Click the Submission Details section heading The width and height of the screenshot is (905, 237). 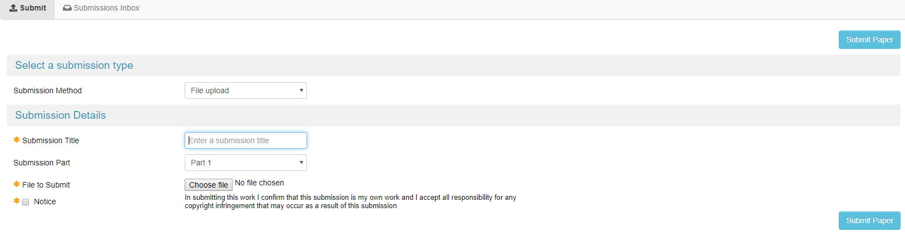(x=61, y=115)
